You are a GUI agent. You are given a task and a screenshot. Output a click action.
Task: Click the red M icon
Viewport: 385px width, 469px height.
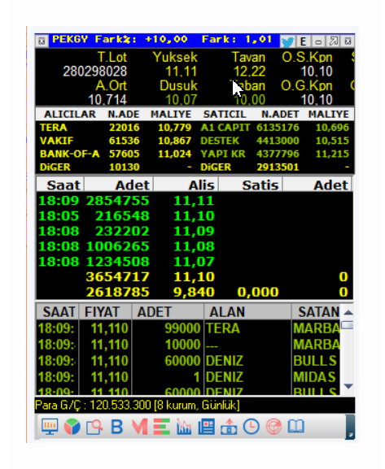click(x=140, y=427)
